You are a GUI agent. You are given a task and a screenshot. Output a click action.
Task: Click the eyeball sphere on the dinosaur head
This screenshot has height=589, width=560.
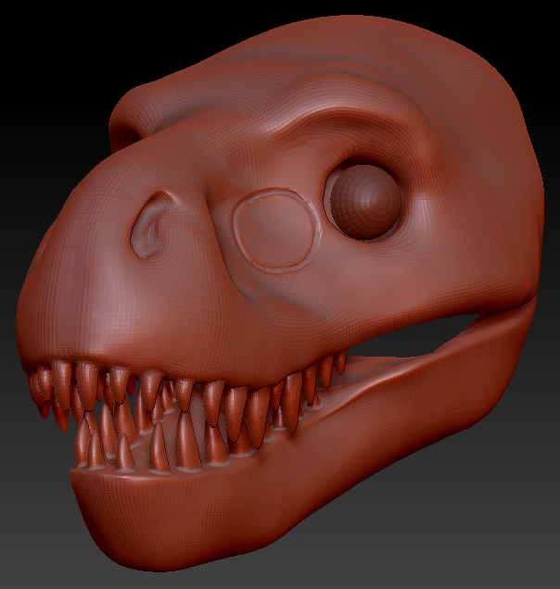point(364,201)
